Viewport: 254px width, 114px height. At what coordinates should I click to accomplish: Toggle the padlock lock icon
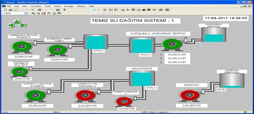pos(54,13)
